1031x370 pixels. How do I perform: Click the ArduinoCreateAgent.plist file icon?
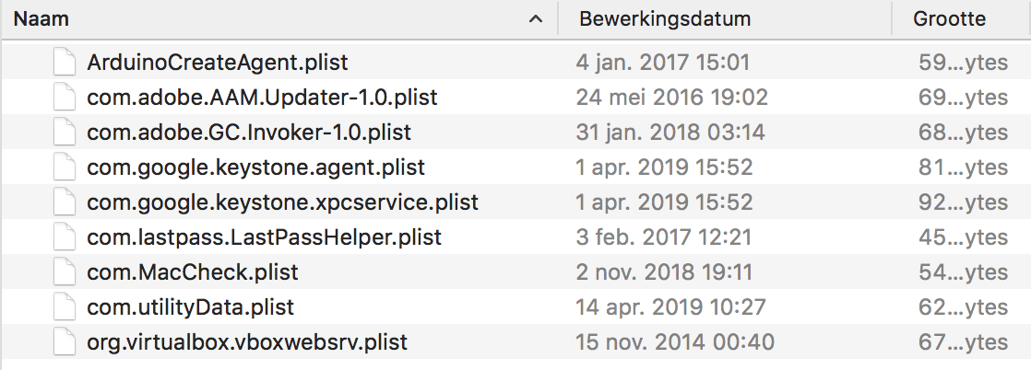(x=64, y=63)
